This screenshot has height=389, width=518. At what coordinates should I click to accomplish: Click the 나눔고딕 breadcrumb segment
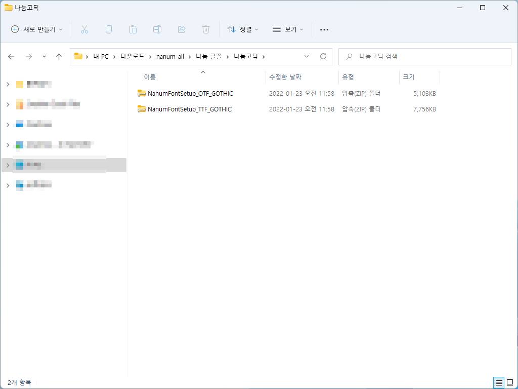point(245,57)
